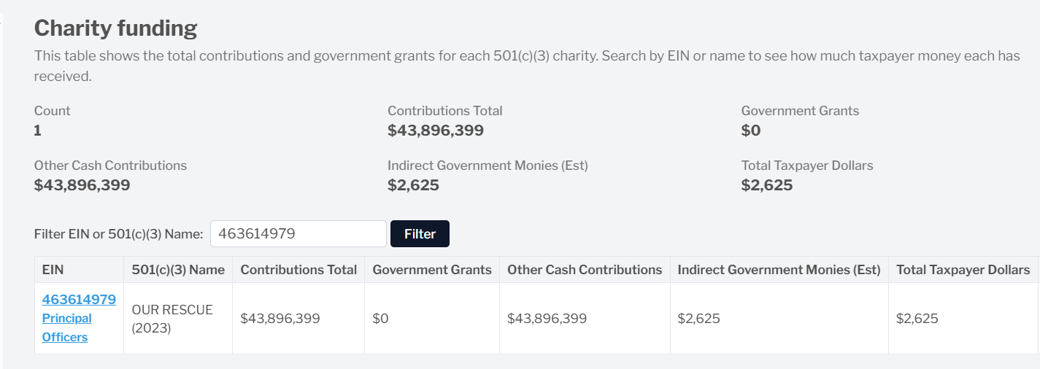1040x369 pixels.
Task: Select the Contributions Total column header
Action: coord(298,270)
